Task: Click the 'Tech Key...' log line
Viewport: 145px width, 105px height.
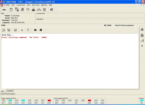Action: coord(8,35)
